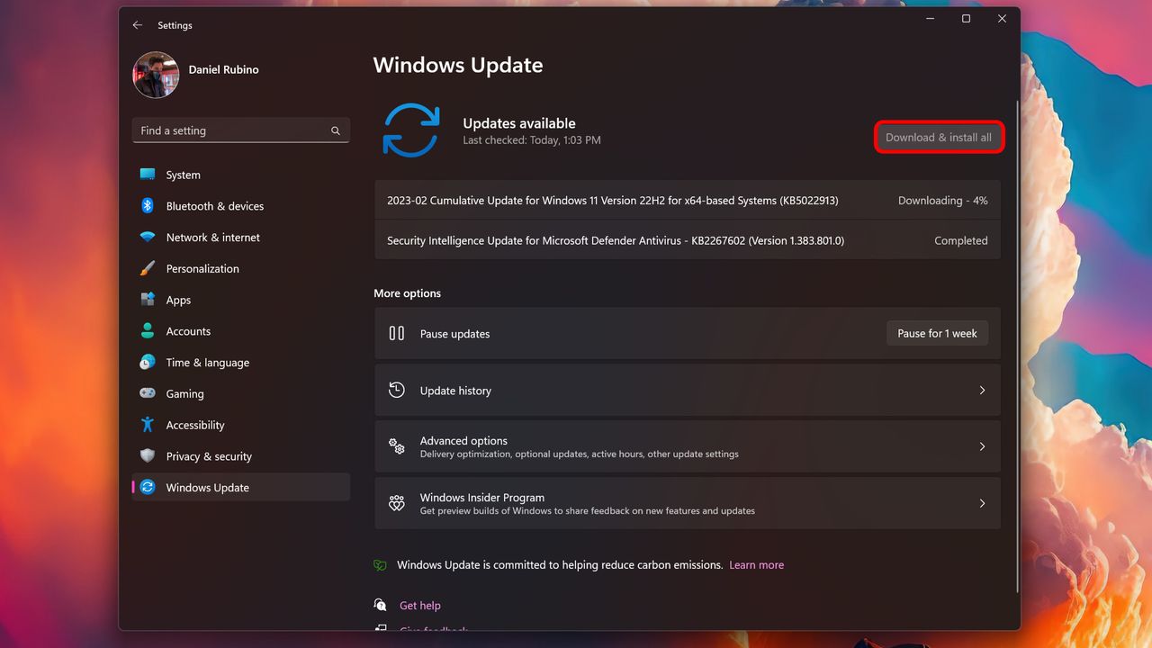1152x648 pixels.
Task: Click the Pause for 1 week button
Action: pyautogui.click(x=937, y=333)
